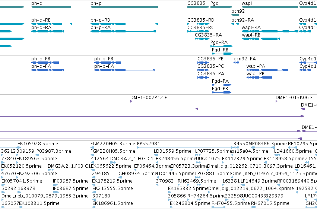Click EST EK213555.5prime
Screen dimensions: 317x209
(112, 189)
